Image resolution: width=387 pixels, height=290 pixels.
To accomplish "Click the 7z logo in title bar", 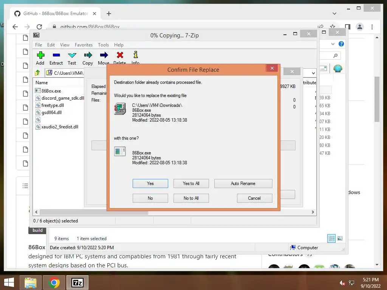I will pyautogui.click(x=36, y=35).
